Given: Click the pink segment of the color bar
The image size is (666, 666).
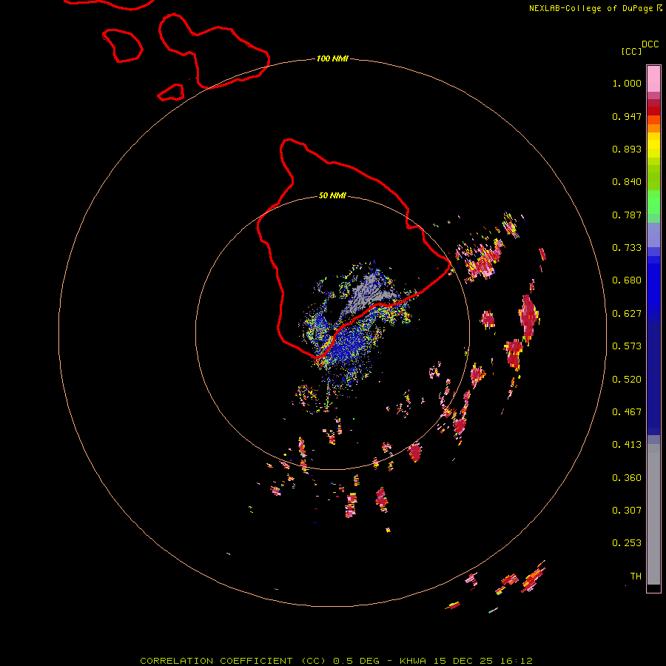Looking at the screenshot, I should tap(653, 78).
